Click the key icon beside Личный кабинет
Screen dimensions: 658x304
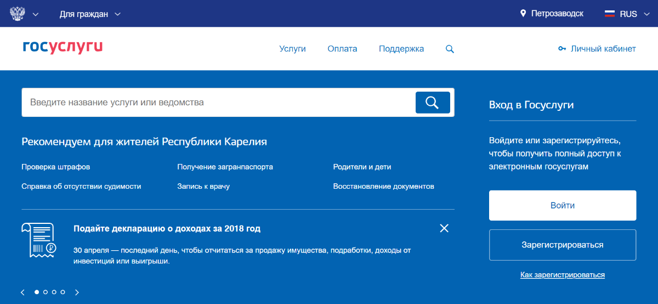click(x=562, y=49)
